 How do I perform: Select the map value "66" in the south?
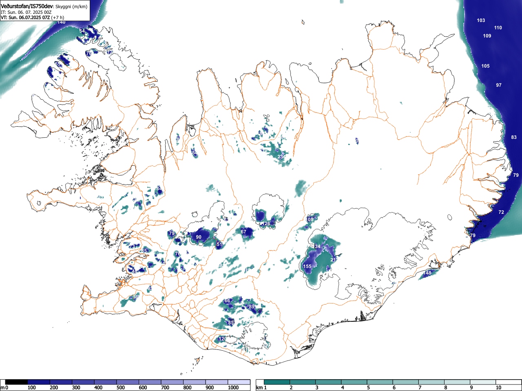click(x=227, y=301)
